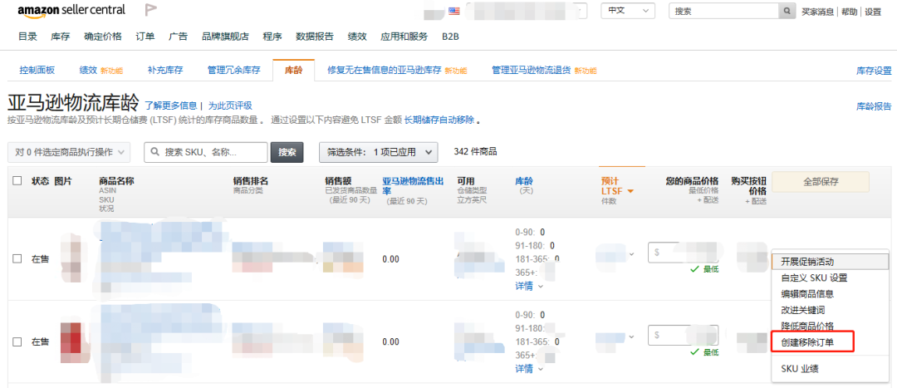Switch to the 控制面板 tab
Screen dimensions: 897x388
coord(37,71)
